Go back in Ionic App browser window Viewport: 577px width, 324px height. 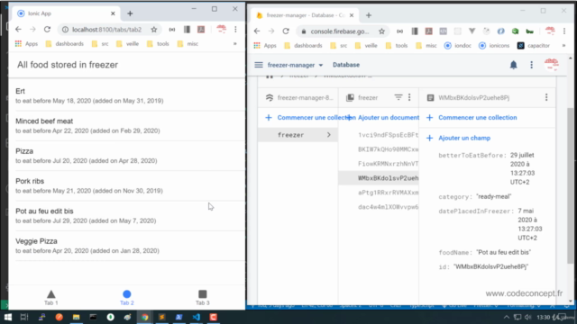click(18, 30)
